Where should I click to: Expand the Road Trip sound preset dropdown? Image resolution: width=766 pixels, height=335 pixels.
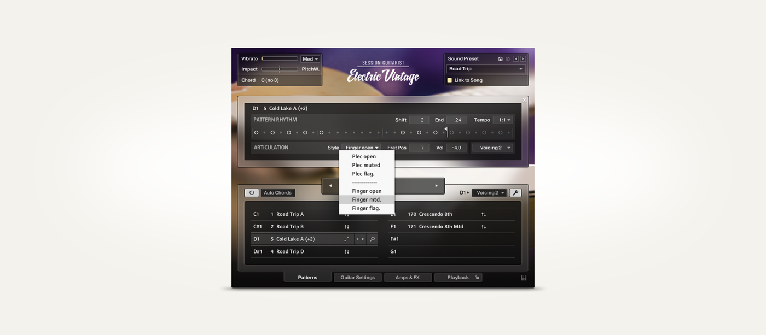[x=486, y=69]
